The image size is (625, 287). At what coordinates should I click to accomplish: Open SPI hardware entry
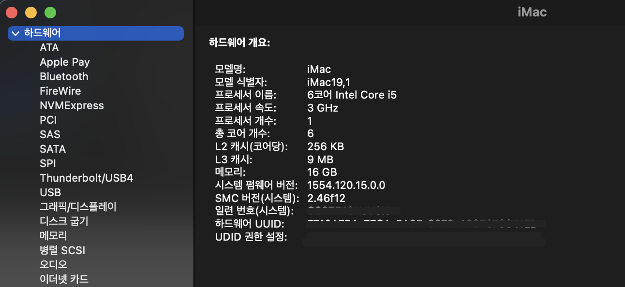click(x=48, y=163)
